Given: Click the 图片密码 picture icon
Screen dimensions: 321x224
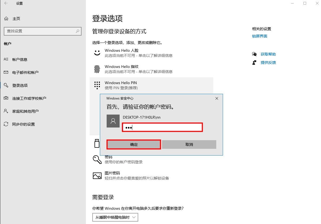Looking at the screenshot, I should [97, 175].
